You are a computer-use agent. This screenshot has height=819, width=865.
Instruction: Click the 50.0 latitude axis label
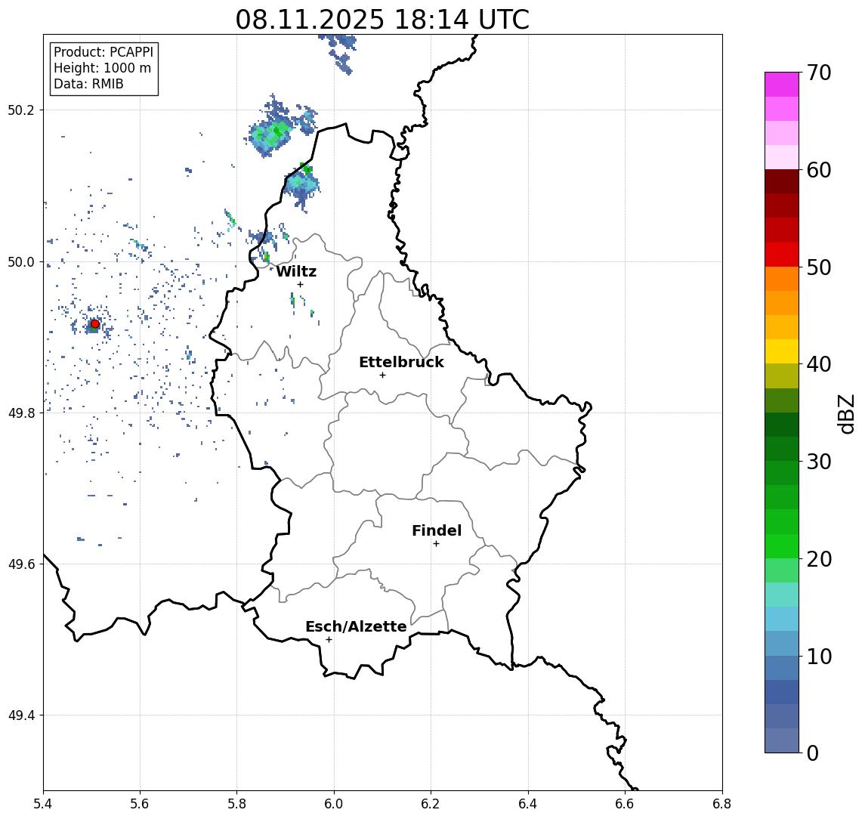(21, 261)
